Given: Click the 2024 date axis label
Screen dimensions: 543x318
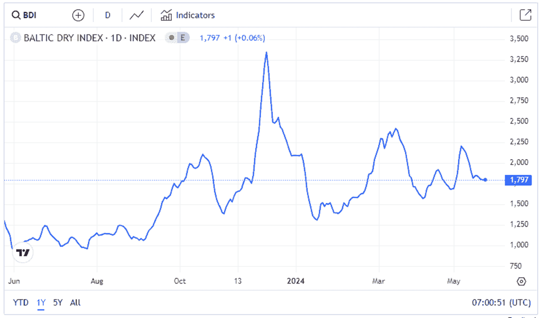Looking at the screenshot, I should (x=296, y=281).
